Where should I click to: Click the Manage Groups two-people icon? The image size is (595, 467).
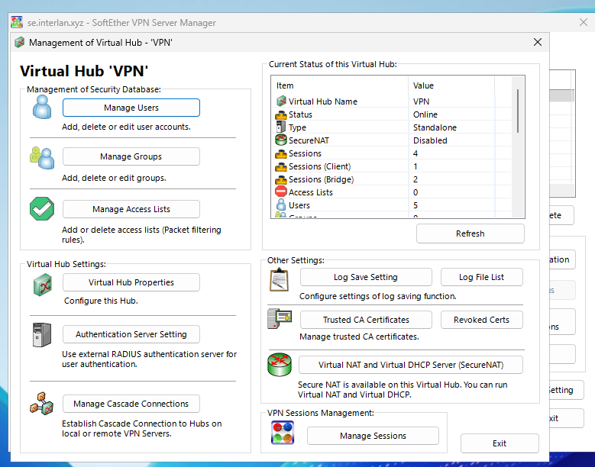[x=41, y=157]
